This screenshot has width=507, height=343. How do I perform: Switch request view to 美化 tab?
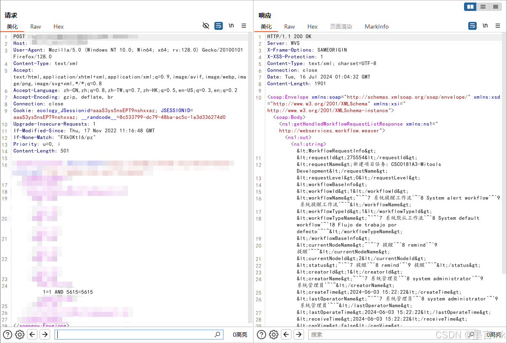click(12, 26)
